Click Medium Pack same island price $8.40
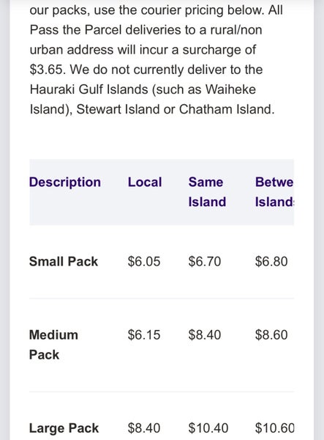The width and height of the screenshot is (324, 440). [205, 335]
